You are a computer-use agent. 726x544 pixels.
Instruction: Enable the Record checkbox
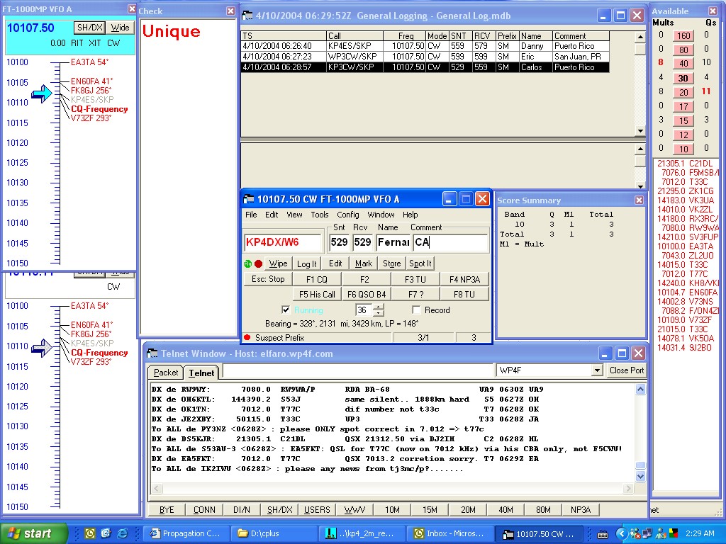tap(417, 310)
